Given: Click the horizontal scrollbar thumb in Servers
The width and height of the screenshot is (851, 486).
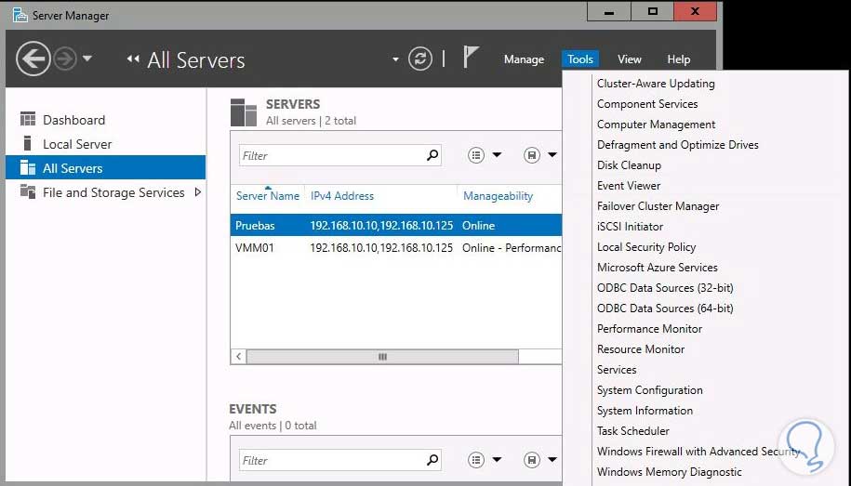Looking at the screenshot, I should [382, 356].
